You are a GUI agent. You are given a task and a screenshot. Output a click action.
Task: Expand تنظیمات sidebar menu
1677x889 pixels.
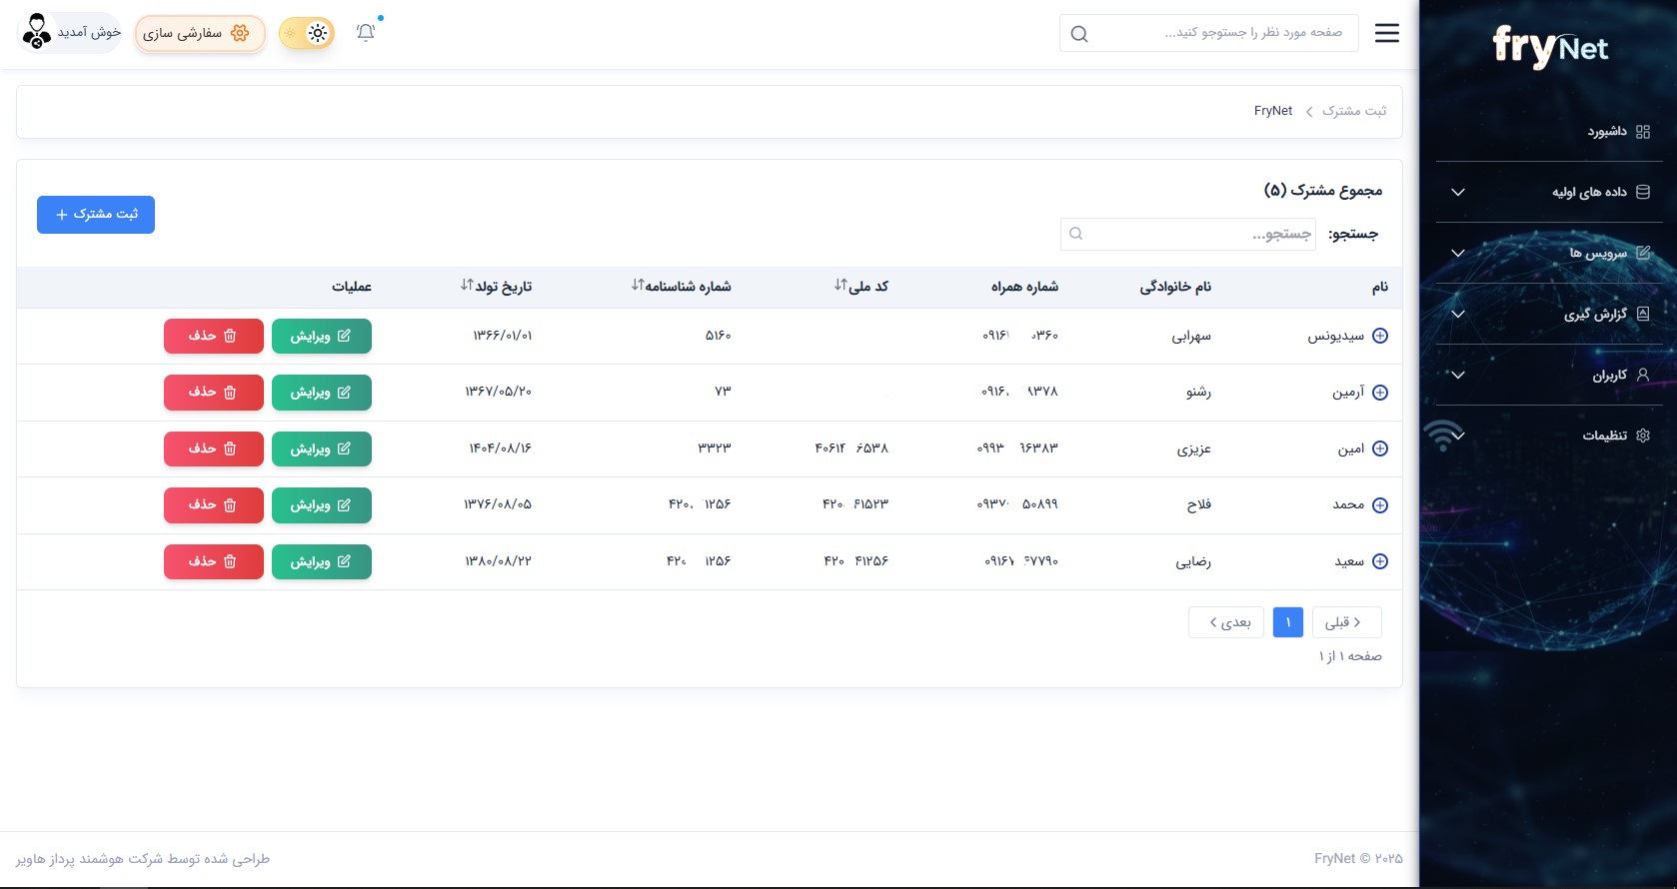click(x=1549, y=436)
